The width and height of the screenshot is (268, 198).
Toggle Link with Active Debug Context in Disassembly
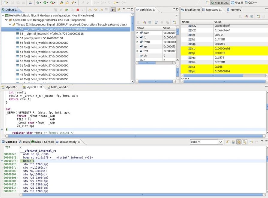[239, 142]
